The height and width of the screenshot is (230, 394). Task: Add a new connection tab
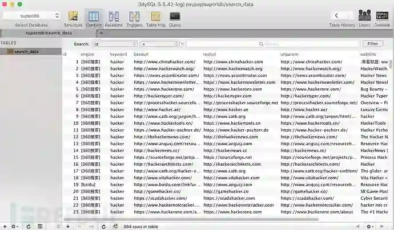(101, 33)
